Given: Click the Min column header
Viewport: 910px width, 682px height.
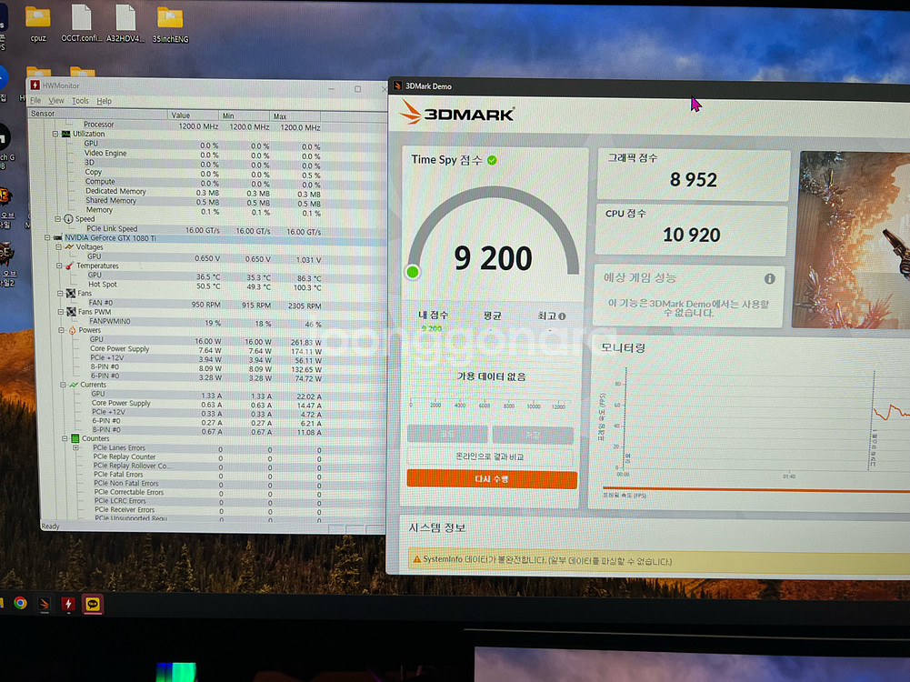Looking at the screenshot, I should point(245,115).
